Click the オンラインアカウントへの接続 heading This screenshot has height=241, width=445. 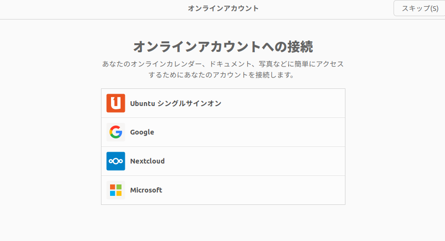click(x=223, y=47)
